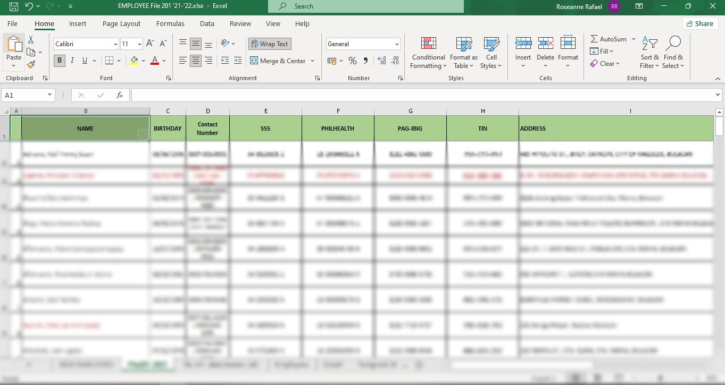Viewport: 725px width, 385px height.
Task: Toggle Wrap Text
Action: coord(270,44)
